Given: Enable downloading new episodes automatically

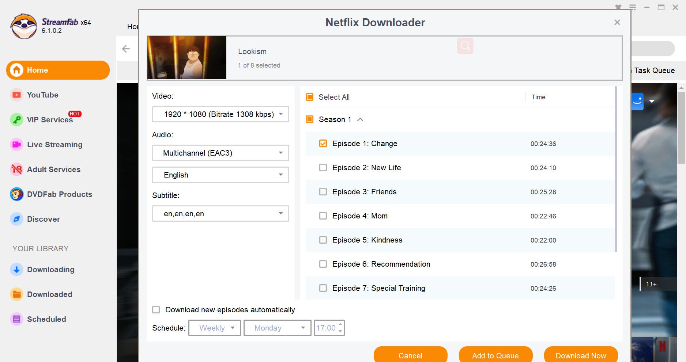Looking at the screenshot, I should point(156,309).
